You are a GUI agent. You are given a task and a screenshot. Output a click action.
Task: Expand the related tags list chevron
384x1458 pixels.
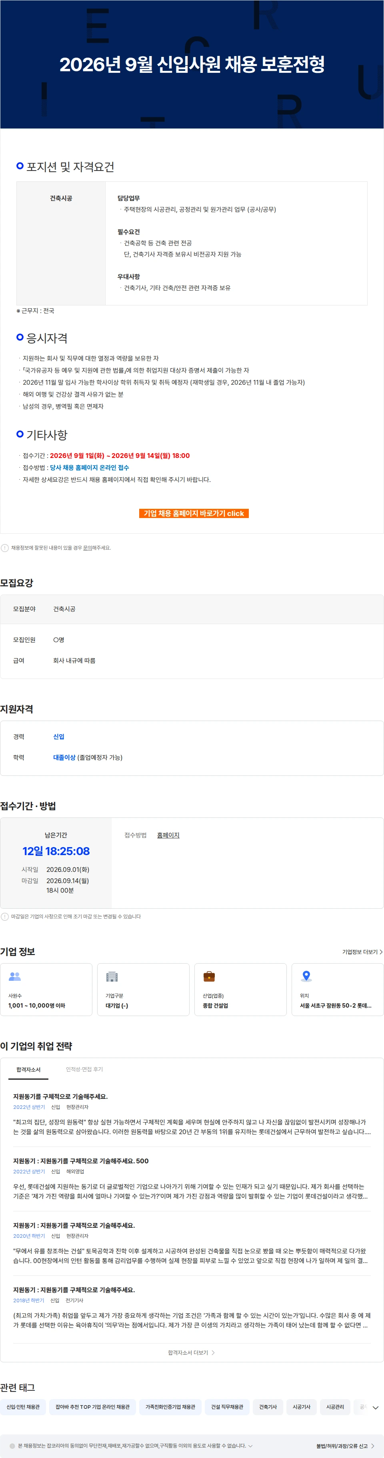tap(375, 1407)
